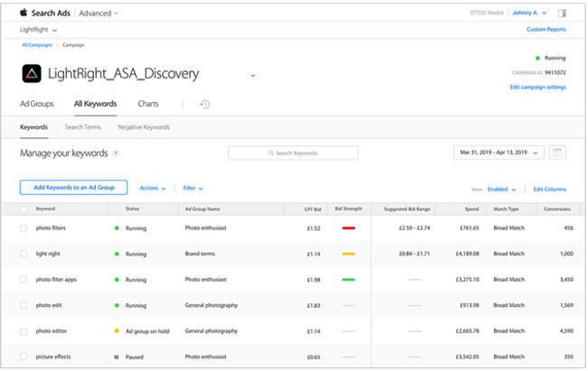Open the change history clock icon

pos(204,104)
